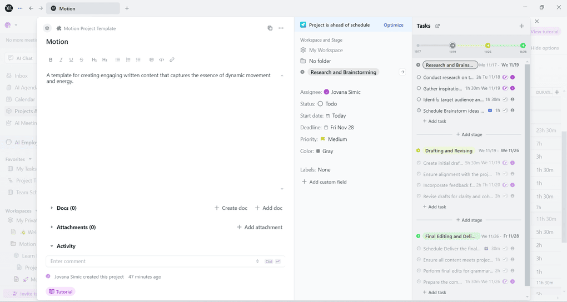The width and height of the screenshot is (567, 302).
Task: Insert a code block using toolbar icon
Action: tap(162, 60)
